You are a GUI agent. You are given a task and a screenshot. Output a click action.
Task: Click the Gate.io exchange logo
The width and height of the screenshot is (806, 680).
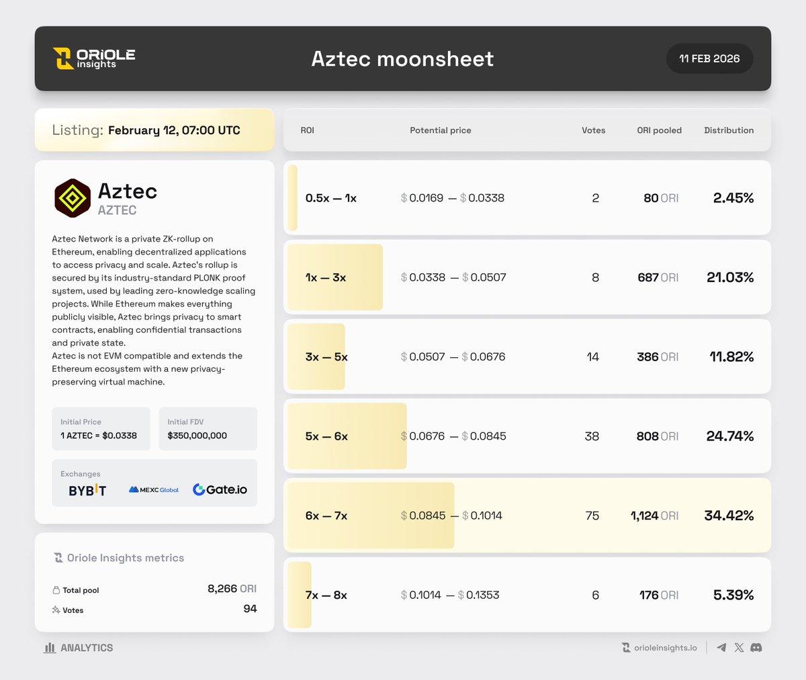pos(220,489)
